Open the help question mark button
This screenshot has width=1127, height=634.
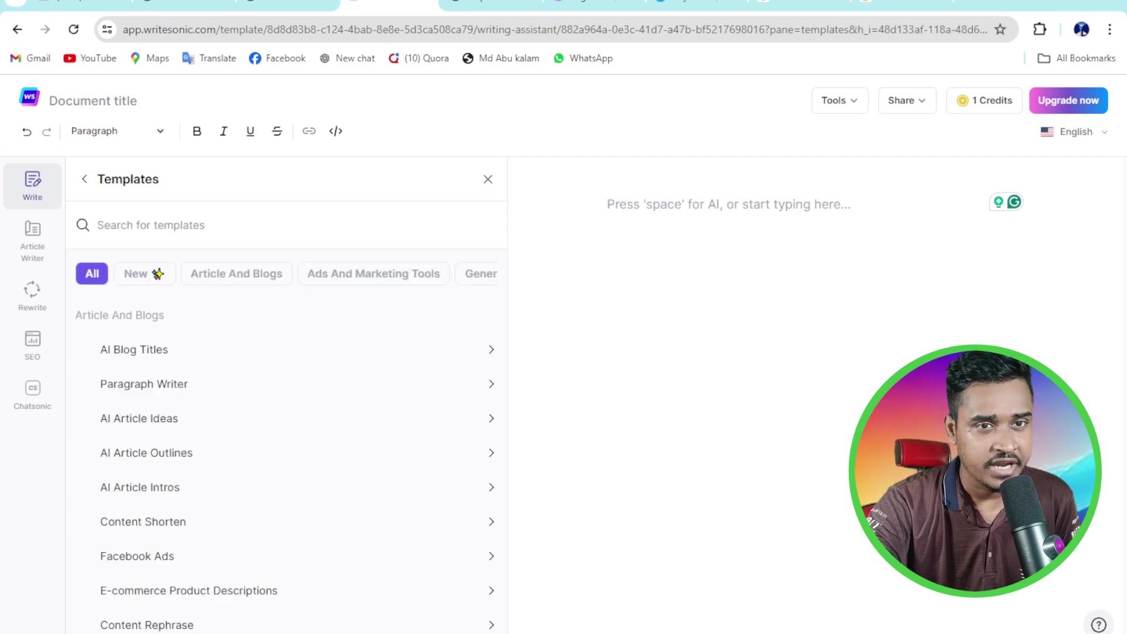1098,625
